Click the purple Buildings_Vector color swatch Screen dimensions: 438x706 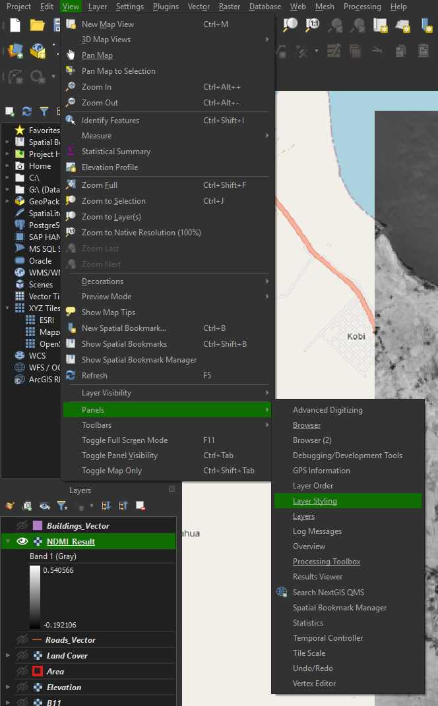click(x=38, y=525)
